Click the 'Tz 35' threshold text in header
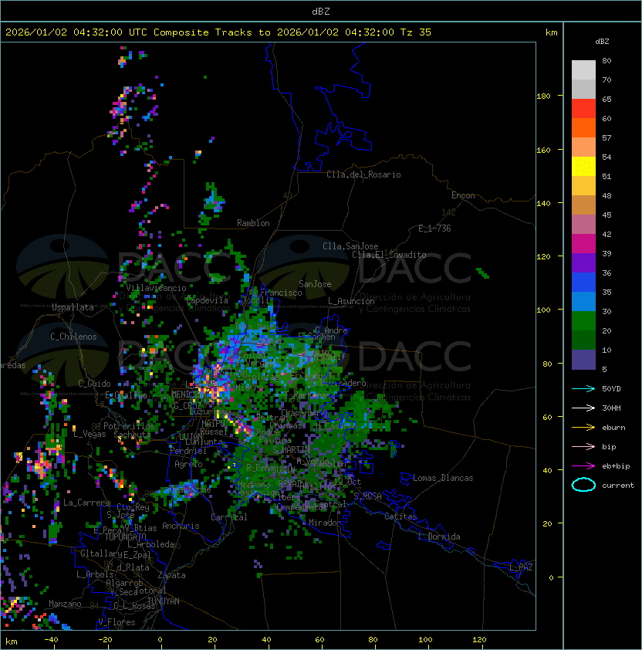Image resolution: width=642 pixels, height=650 pixels. click(x=416, y=32)
